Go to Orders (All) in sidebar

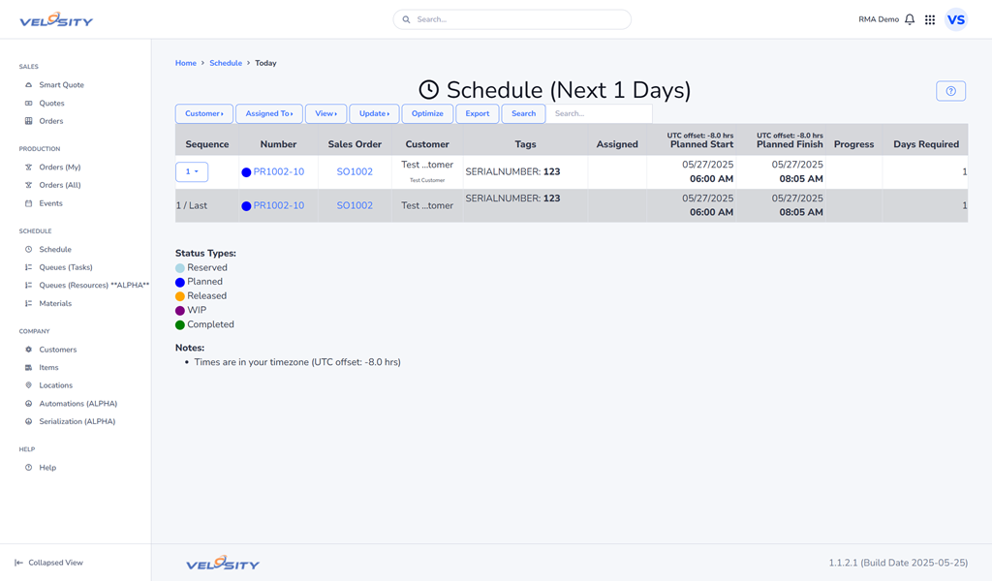point(60,185)
